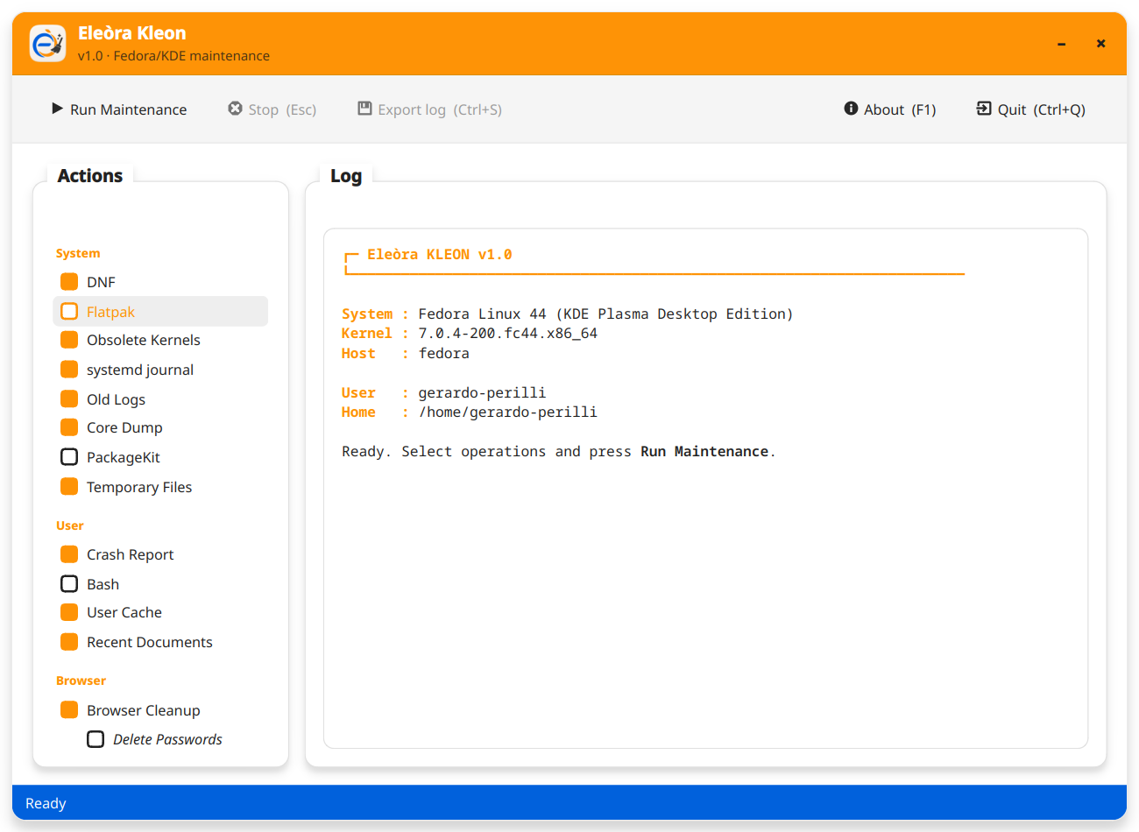Click the play icon of Run Maintenance
Screen dimensions: 1139x832
pos(57,109)
